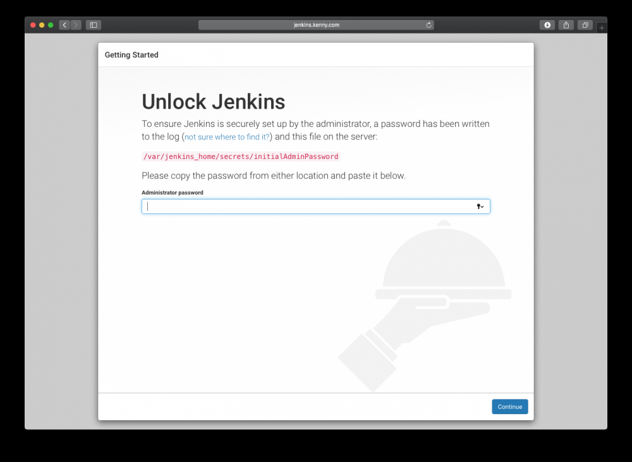Click the initialAdminPassword file path text
This screenshot has height=462, width=632.
241,157
